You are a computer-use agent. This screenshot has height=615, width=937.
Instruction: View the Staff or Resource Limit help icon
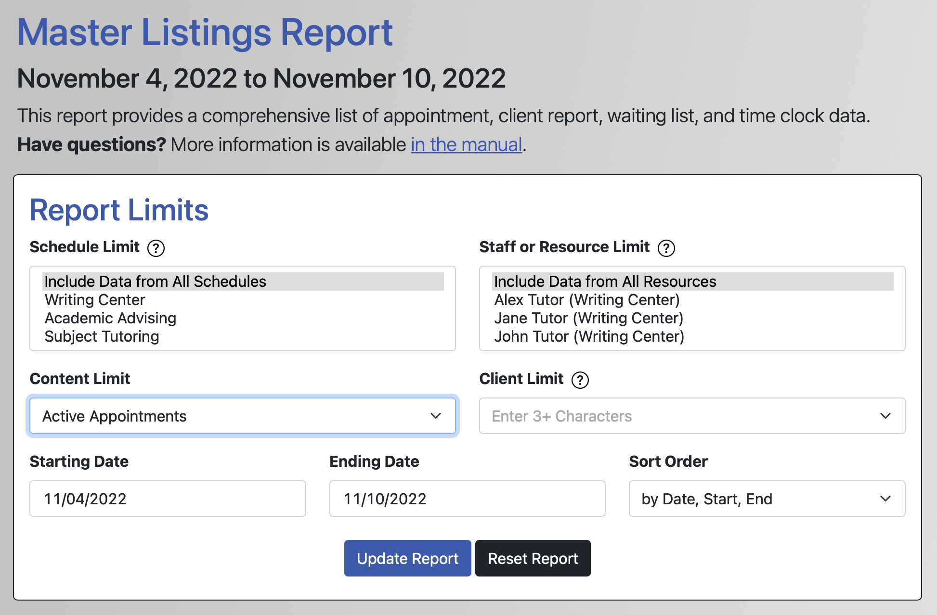coord(666,248)
